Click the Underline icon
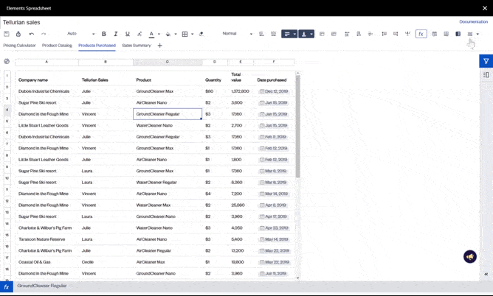 [x=128, y=34]
